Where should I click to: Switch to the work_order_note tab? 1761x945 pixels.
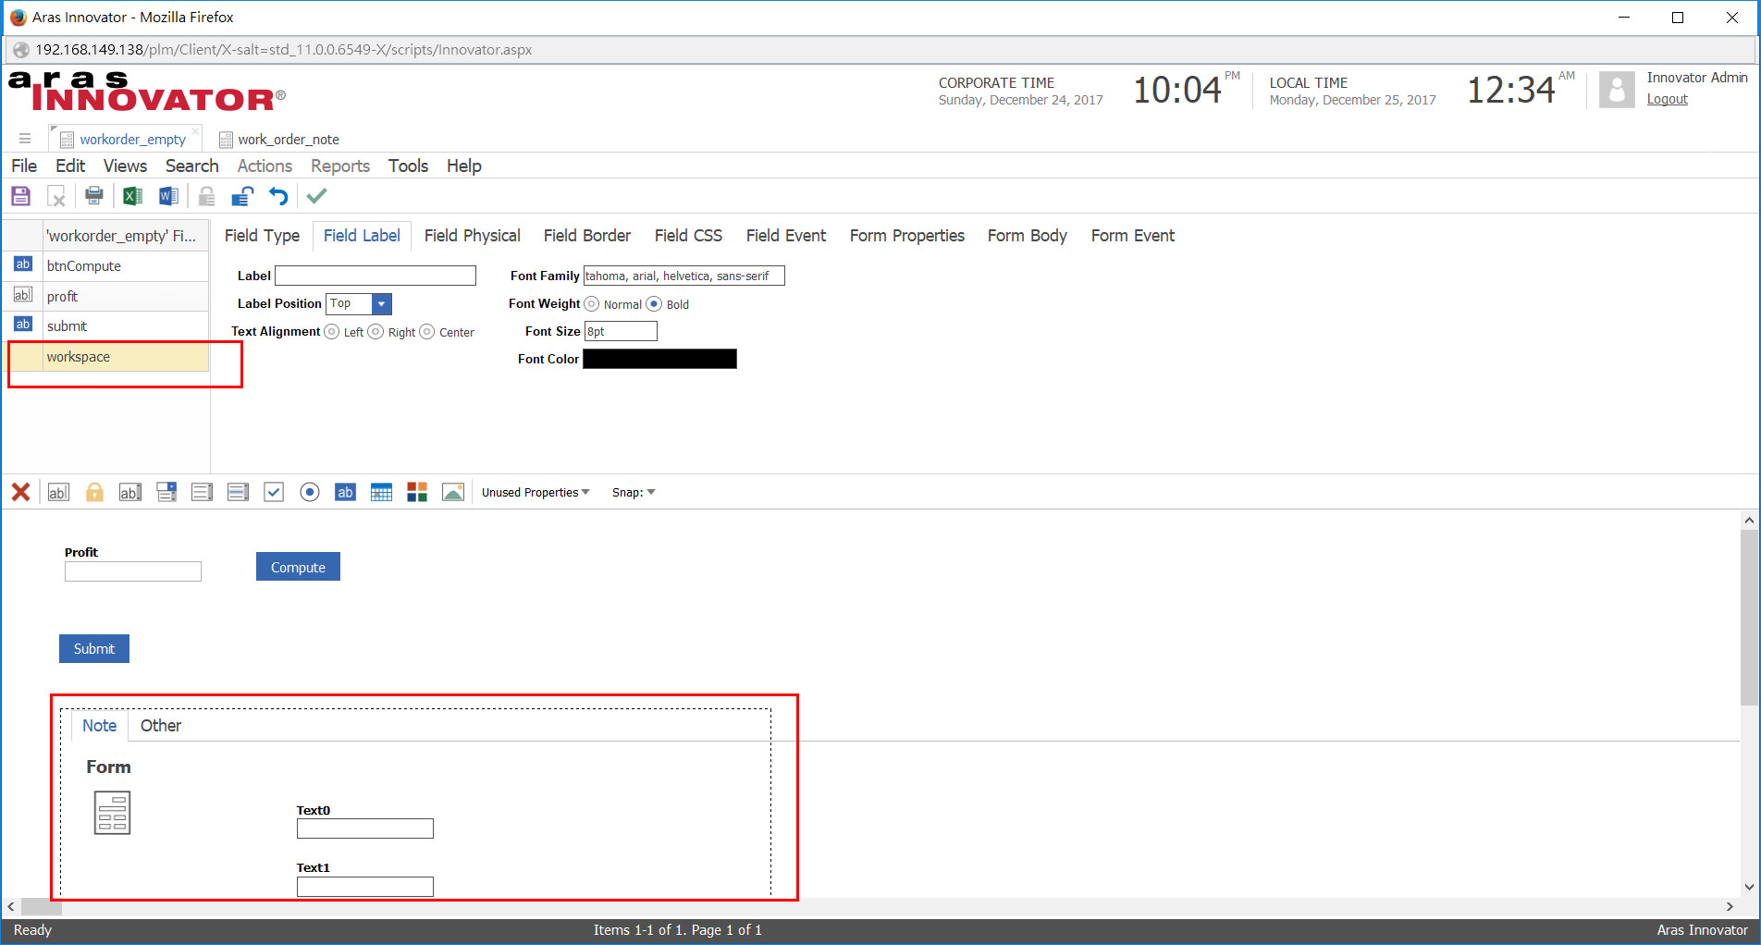[x=278, y=140]
